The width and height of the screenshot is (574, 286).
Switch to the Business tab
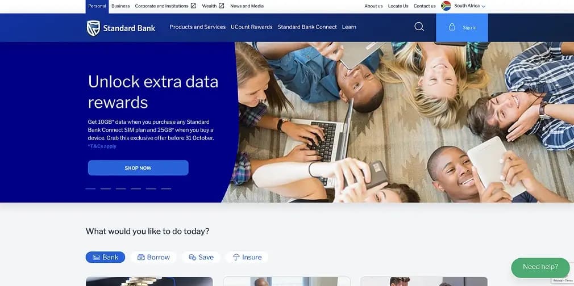click(x=120, y=6)
